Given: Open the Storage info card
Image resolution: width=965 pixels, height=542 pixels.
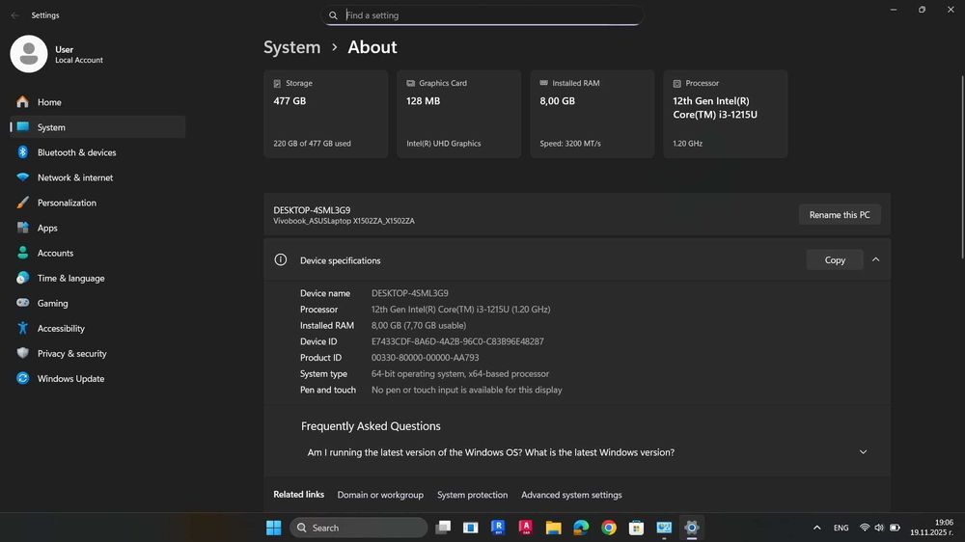Looking at the screenshot, I should [326, 114].
